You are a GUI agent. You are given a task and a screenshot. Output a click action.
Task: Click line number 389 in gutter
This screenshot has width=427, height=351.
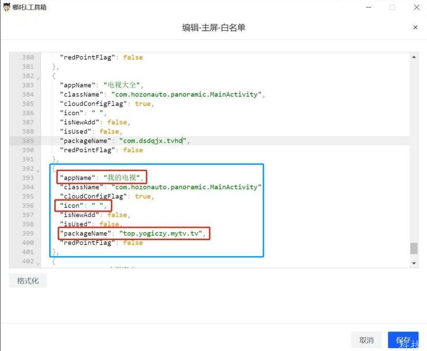point(28,141)
